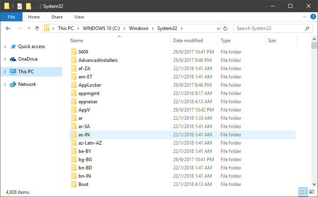Expand the This PC tree node
This screenshot has width=318, height=197.
click(x=5, y=72)
